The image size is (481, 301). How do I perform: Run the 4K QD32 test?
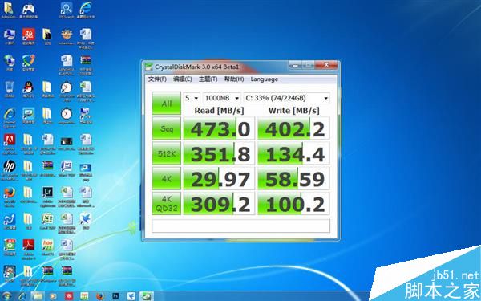pos(167,204)
